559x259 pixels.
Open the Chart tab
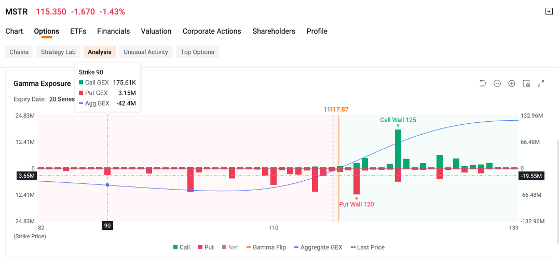click(14, 31)
